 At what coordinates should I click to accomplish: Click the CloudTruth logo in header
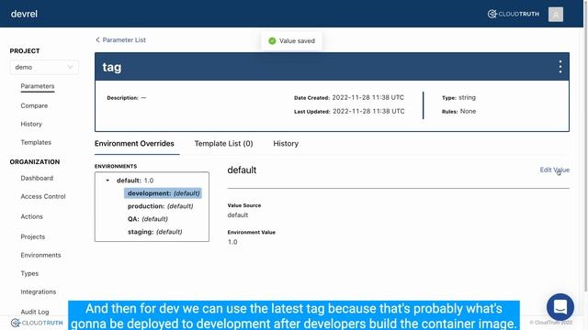pyautogui.click(x=513, y=15)
